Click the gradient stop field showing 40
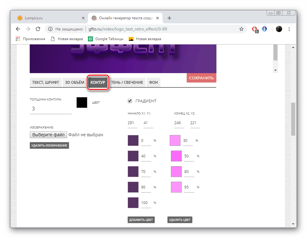The width and height of the screenshot is (307, 238). [x=146, y=156]
